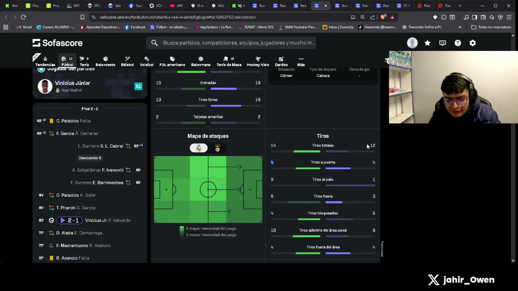This screenshot has width=518, height=291.
Task: Open the Fút. americano section
Action: click(x=172, y=61)
